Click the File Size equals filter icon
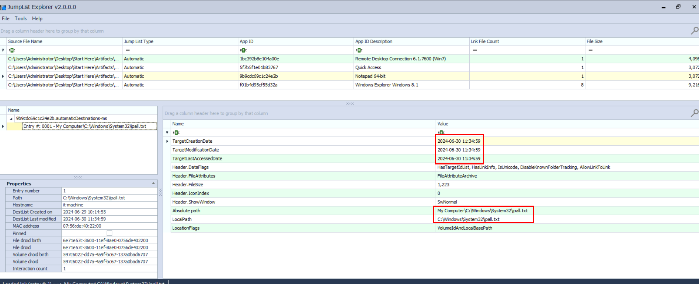The height and width of the screenshot is (284, 699). point(591,50)
